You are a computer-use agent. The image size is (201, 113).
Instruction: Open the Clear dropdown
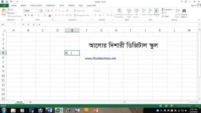pyautogui.click(x=166, y=16)
